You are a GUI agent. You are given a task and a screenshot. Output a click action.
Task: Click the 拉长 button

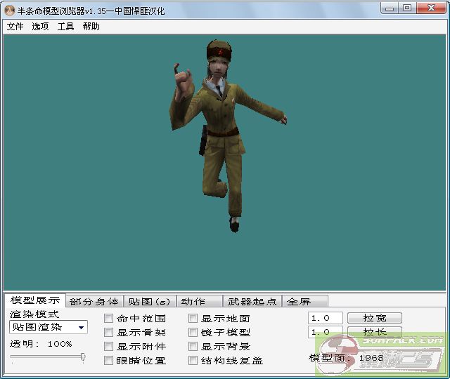tap(374, 332)
